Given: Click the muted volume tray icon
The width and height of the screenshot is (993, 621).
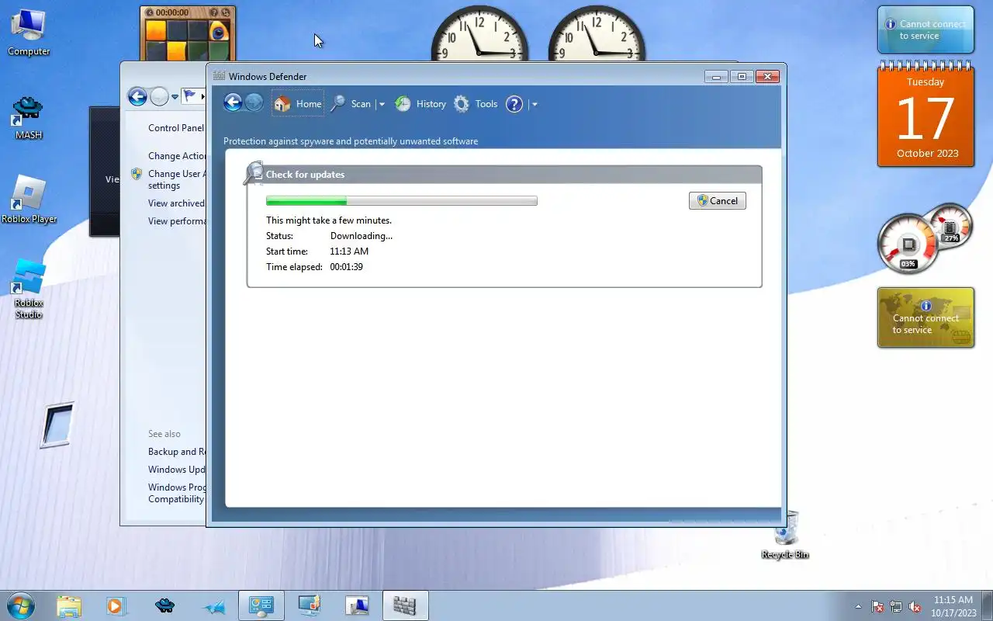Looking at the screenshot, I should (x=915, y=606).
